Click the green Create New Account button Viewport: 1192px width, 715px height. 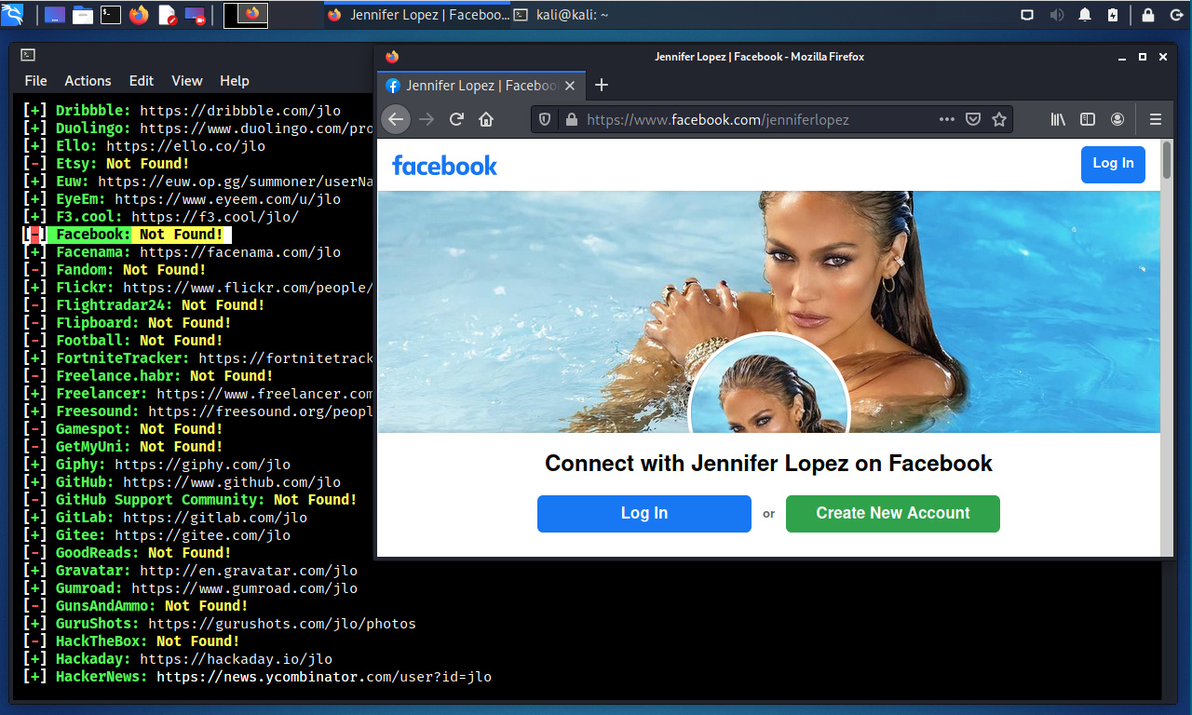[892, 513]
